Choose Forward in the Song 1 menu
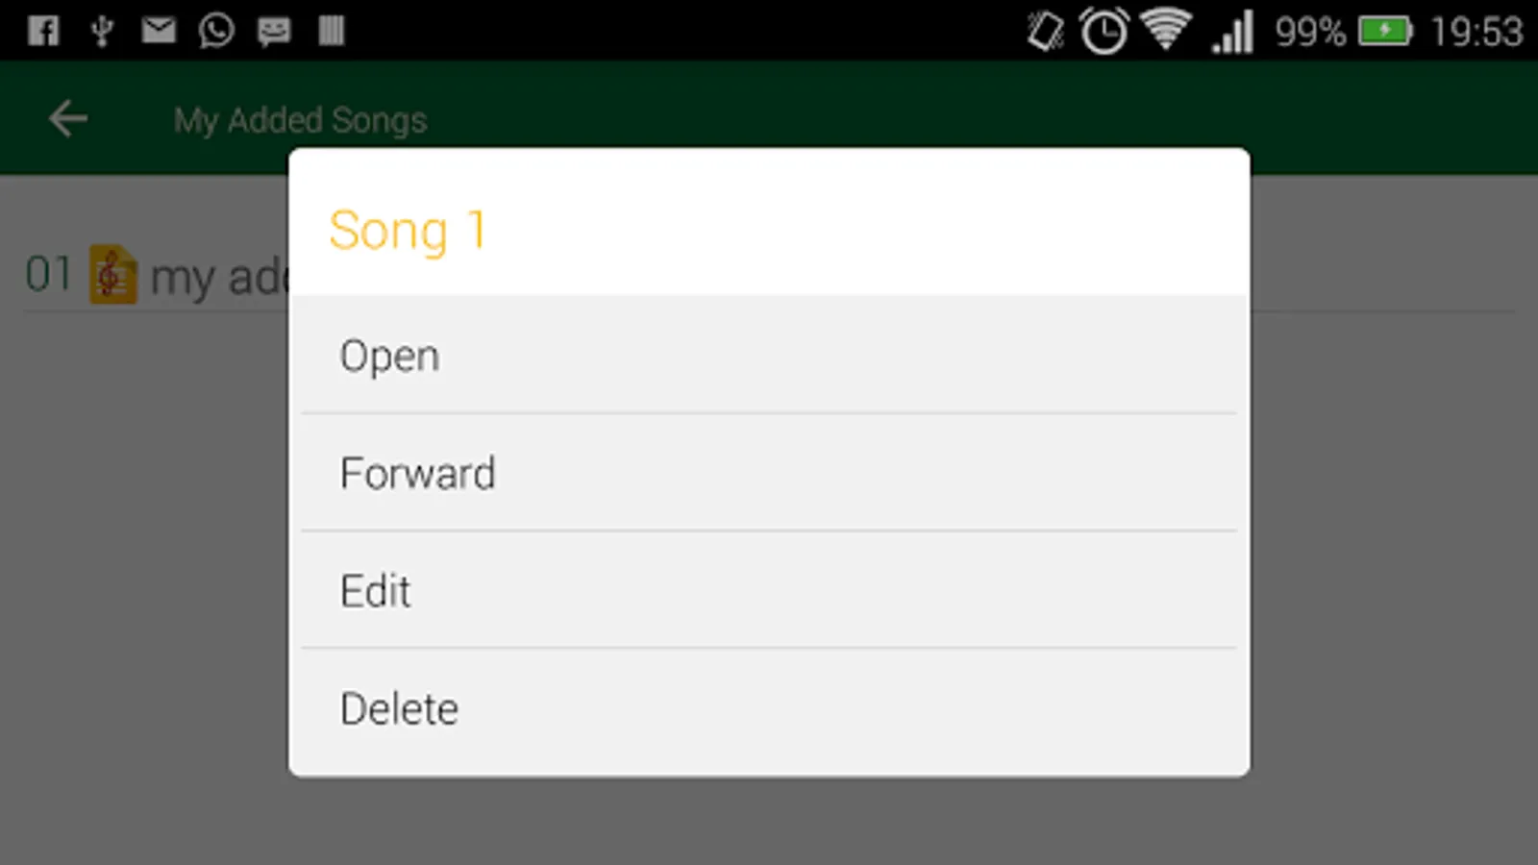Viewport: 1538px width, 865px height. pos(769,473)
